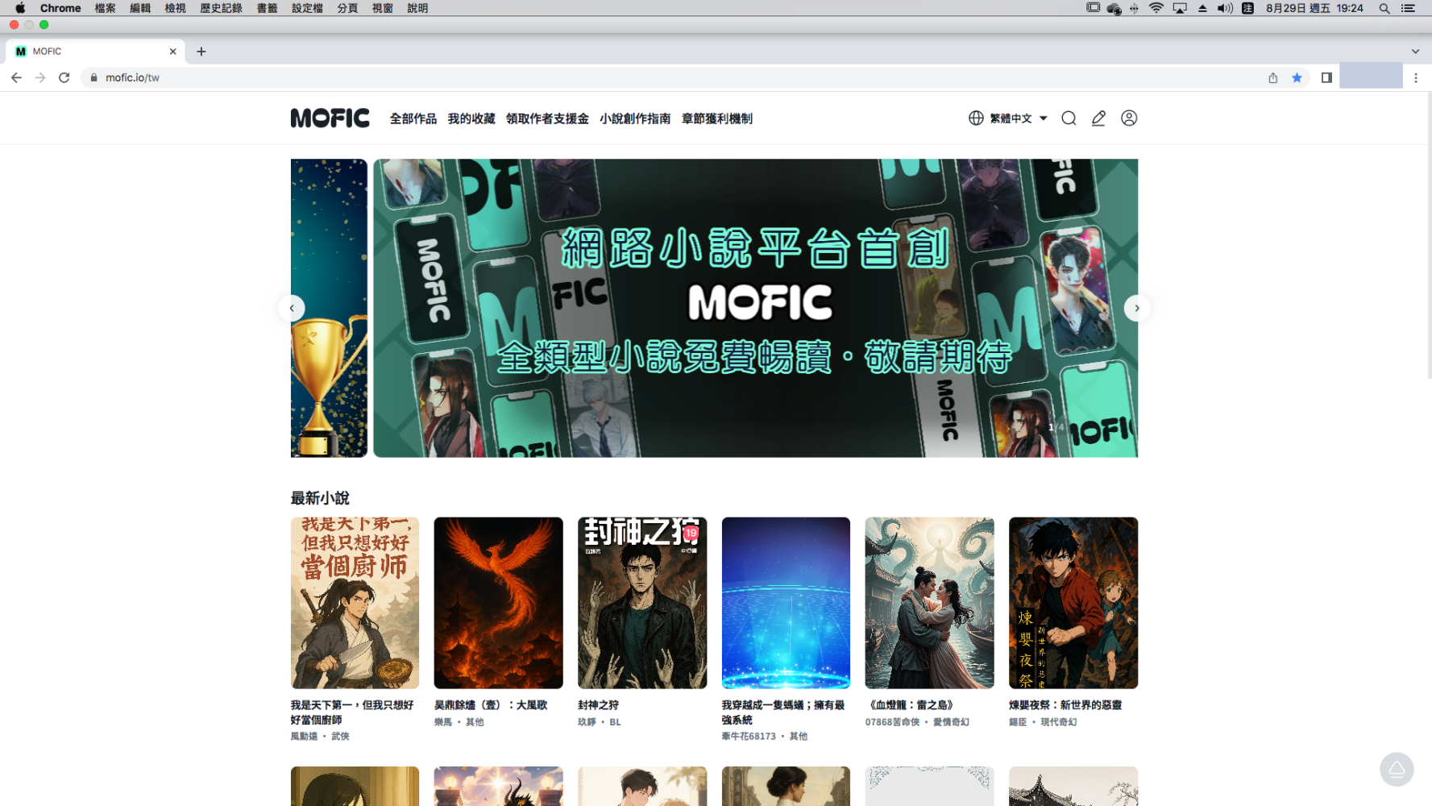Click the Chrome share page icon
The image size is (1432, 806).
(x=1273, y=77)
